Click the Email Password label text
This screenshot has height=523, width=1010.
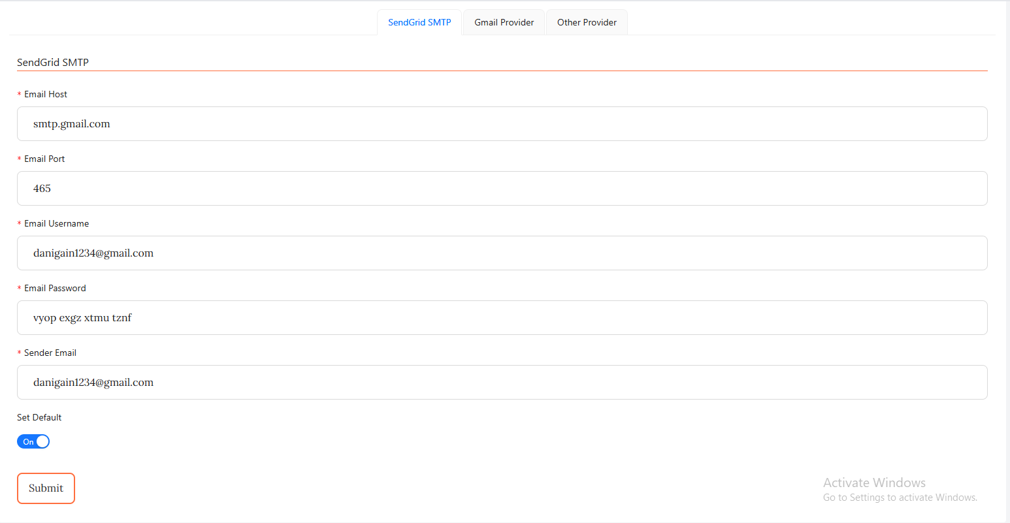click(x=55, y=289)
